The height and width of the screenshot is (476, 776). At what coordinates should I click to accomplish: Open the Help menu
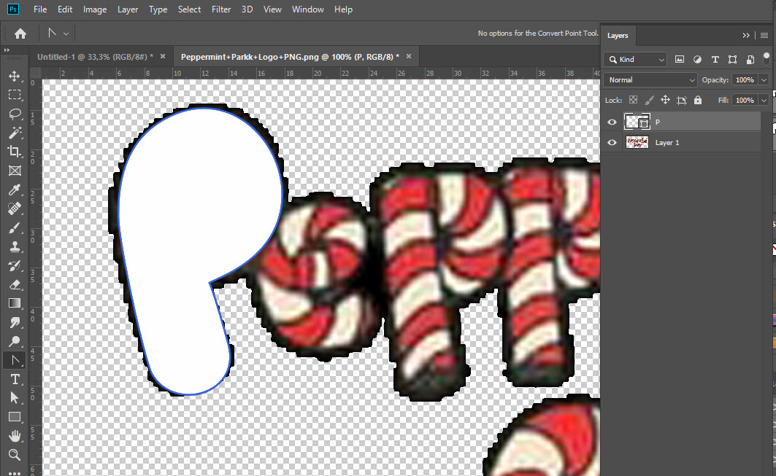[x=343, y=9]
